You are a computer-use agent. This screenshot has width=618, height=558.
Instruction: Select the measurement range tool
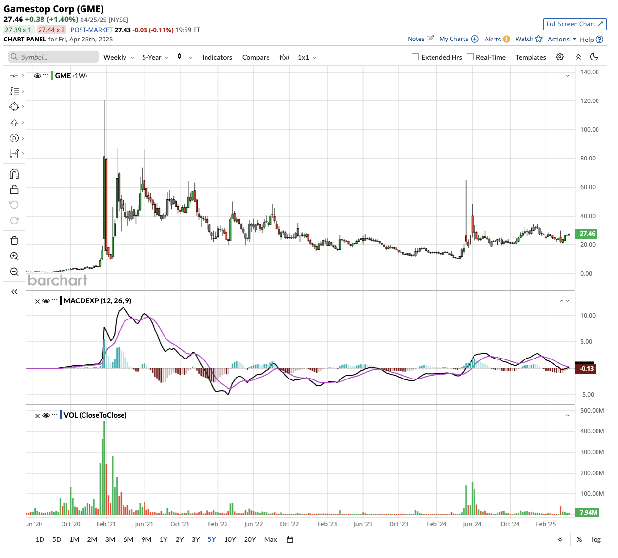[14, 154]
